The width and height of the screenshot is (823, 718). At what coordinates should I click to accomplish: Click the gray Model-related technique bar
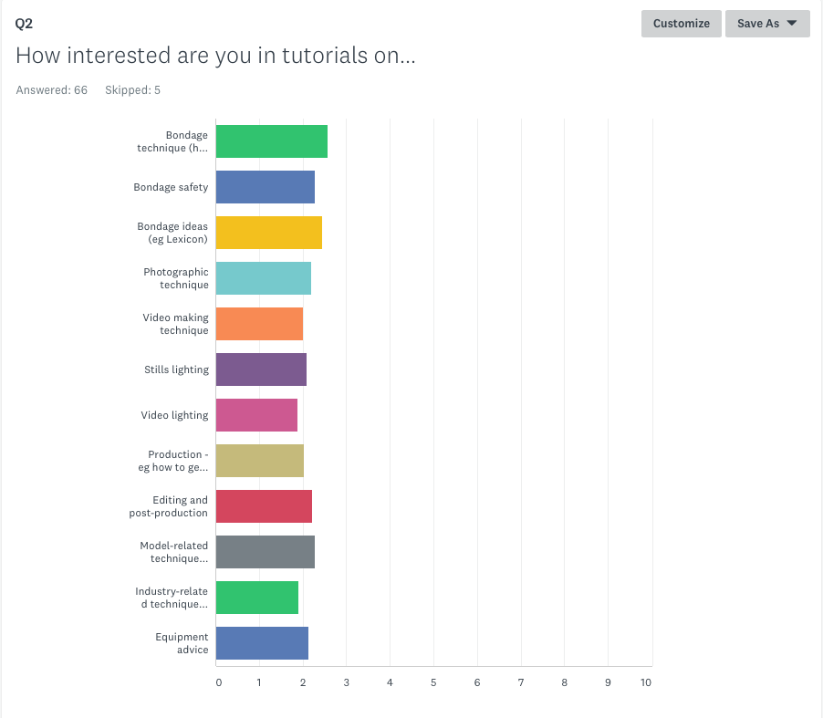266,552
